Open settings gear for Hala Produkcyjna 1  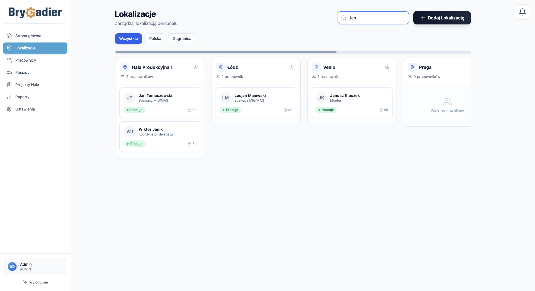[196, 67]
